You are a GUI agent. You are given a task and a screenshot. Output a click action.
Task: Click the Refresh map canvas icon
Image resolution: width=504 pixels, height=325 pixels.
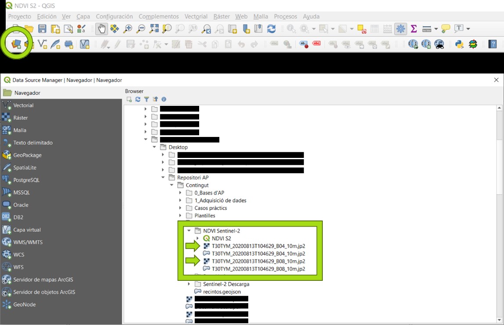tap(271, 29)
